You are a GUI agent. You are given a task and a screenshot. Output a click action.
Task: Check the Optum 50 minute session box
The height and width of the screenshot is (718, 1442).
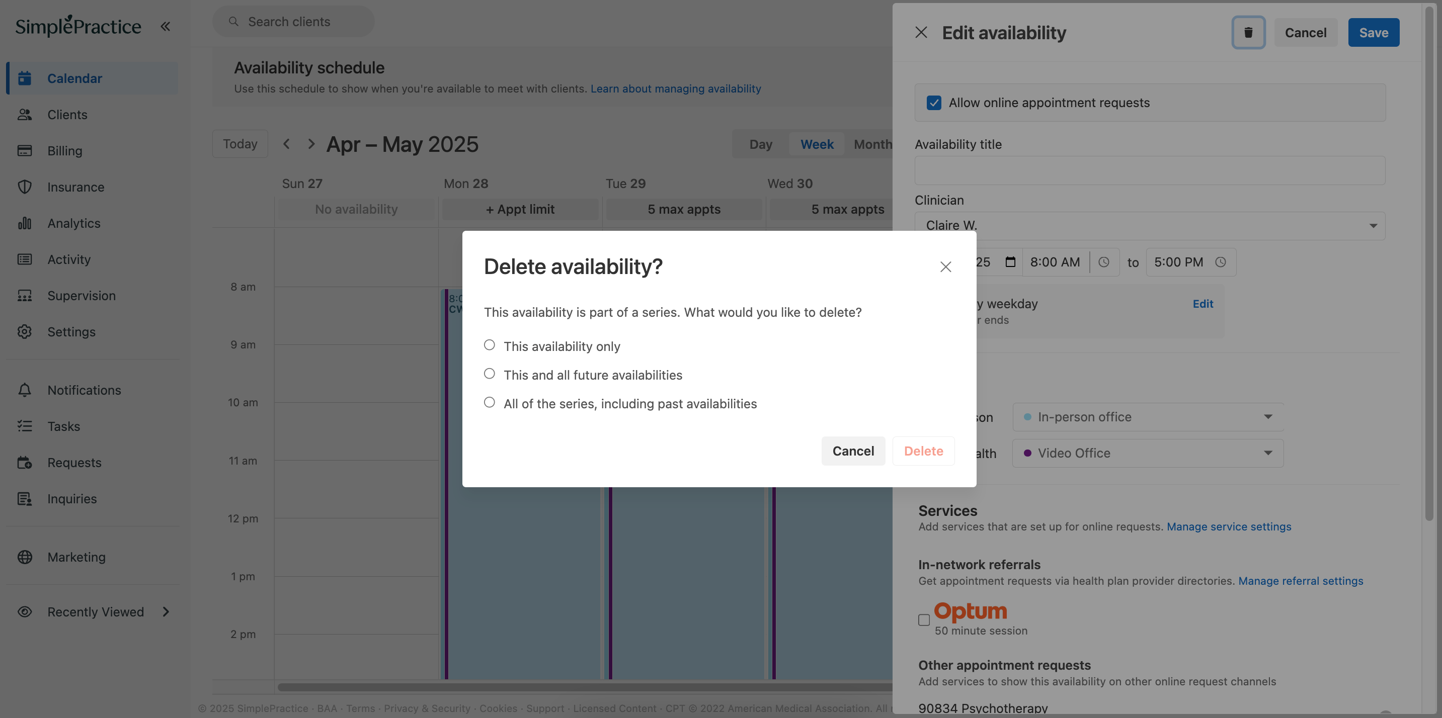(x=924, y=619)
